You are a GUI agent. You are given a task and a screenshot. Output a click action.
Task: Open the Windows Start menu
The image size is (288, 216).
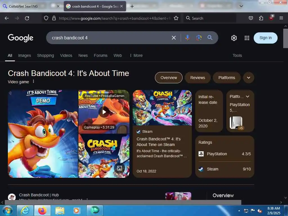pyautogui.click(x=8, y=210)
